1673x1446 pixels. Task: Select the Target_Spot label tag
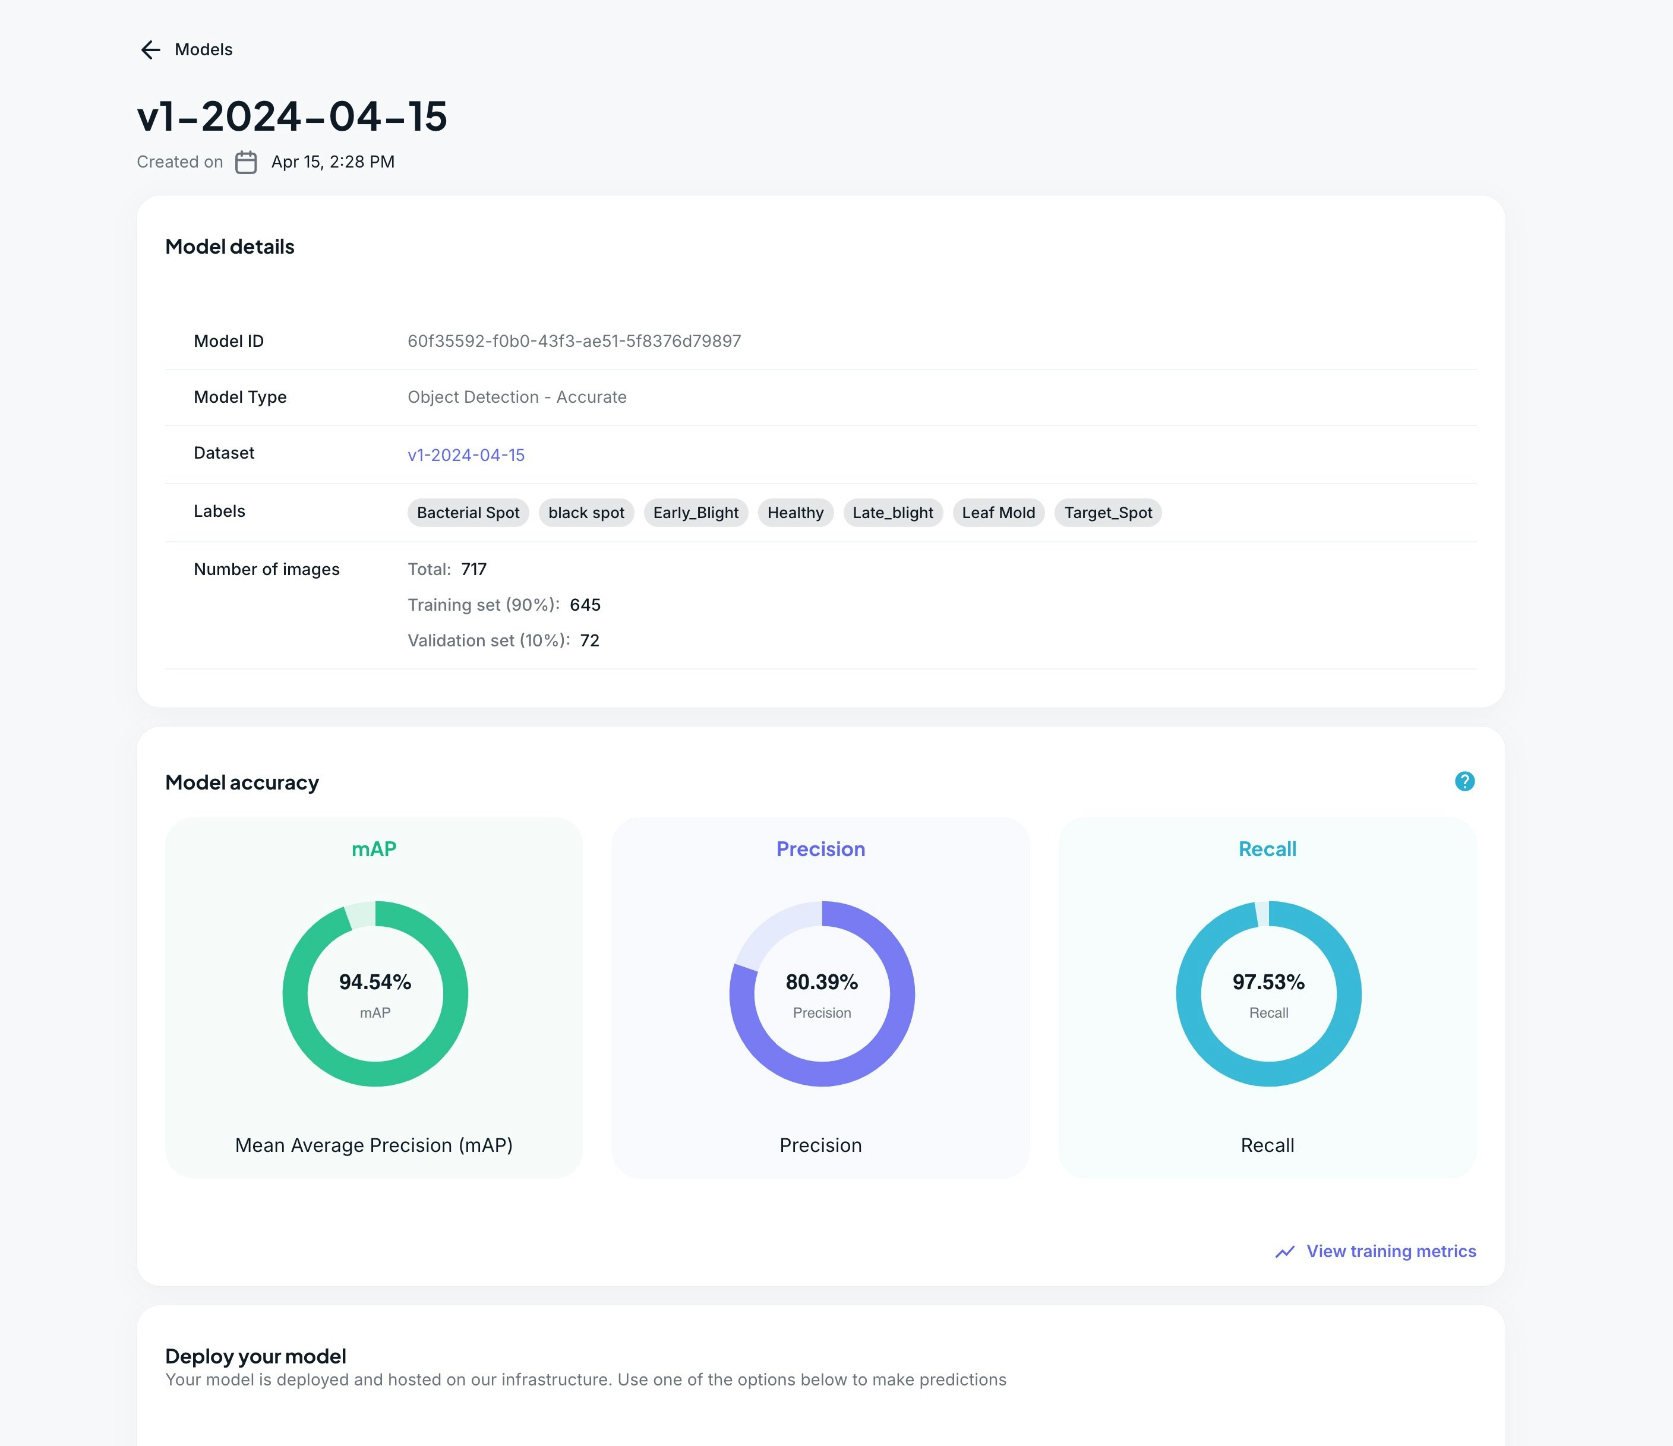pos(1107,513)
